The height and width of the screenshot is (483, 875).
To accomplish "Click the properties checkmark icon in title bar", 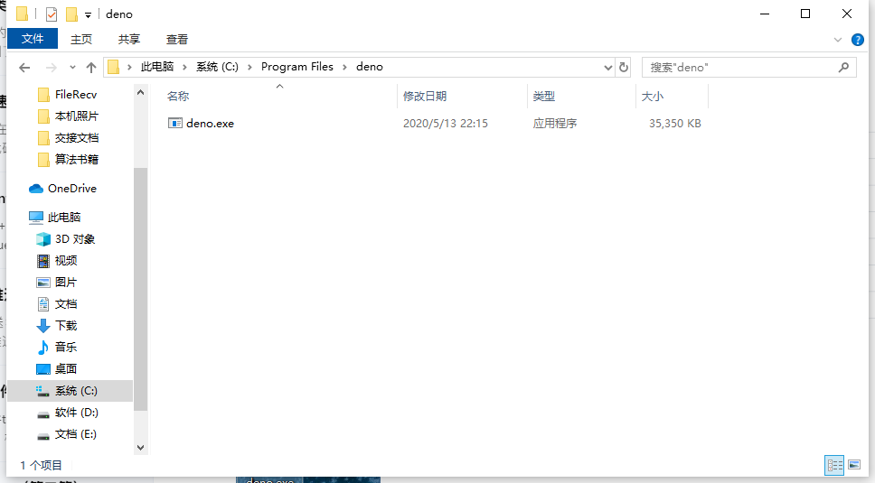I will click(x=52, y=14).
